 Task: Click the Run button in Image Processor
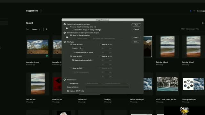(136, 25)
